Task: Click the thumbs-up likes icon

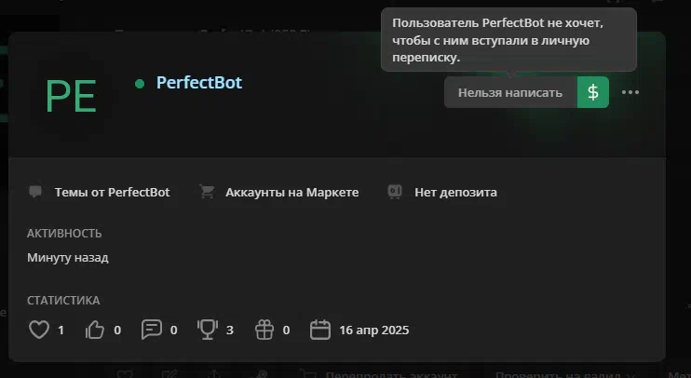Action: click(95, 330)
